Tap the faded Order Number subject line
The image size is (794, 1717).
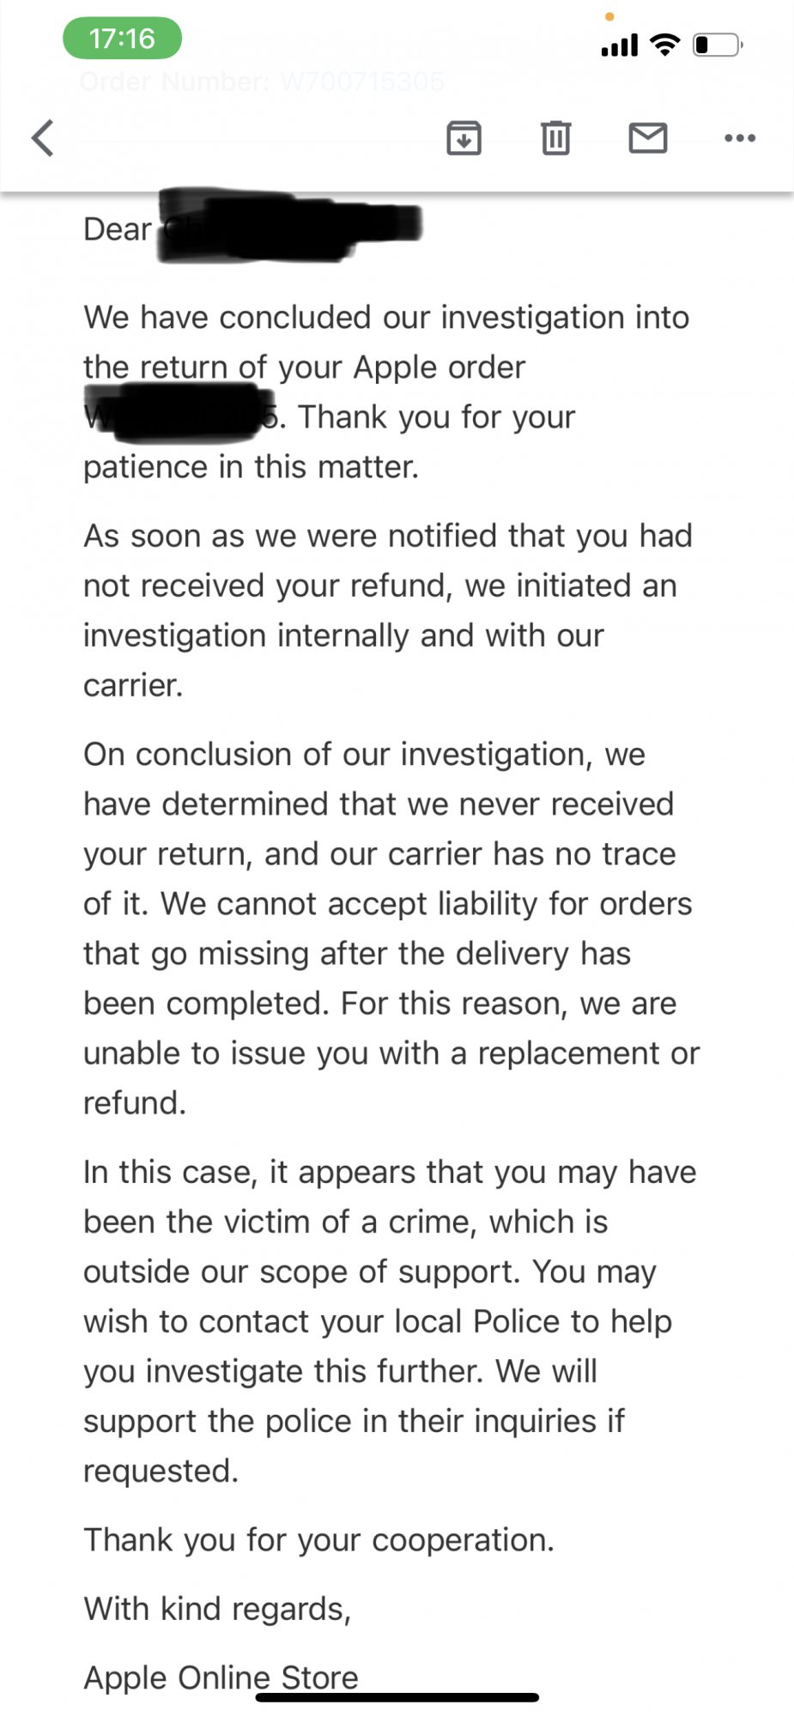[x=262, y=82]
